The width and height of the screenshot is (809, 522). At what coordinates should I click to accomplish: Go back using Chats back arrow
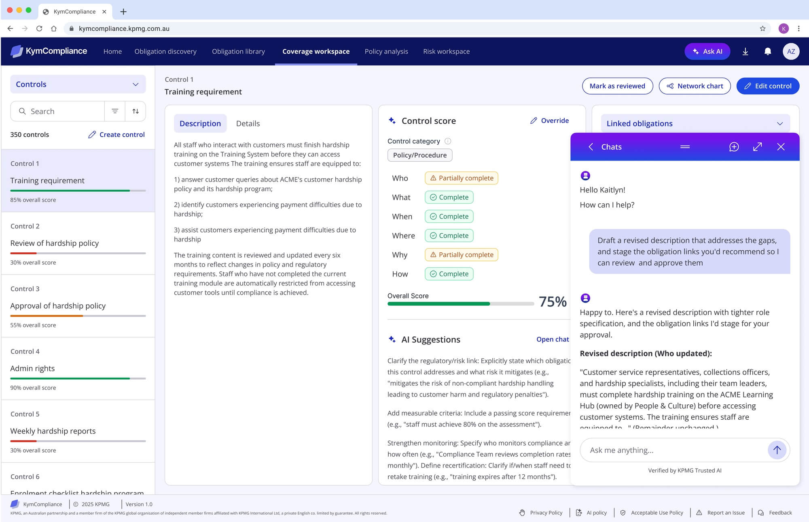591,147
